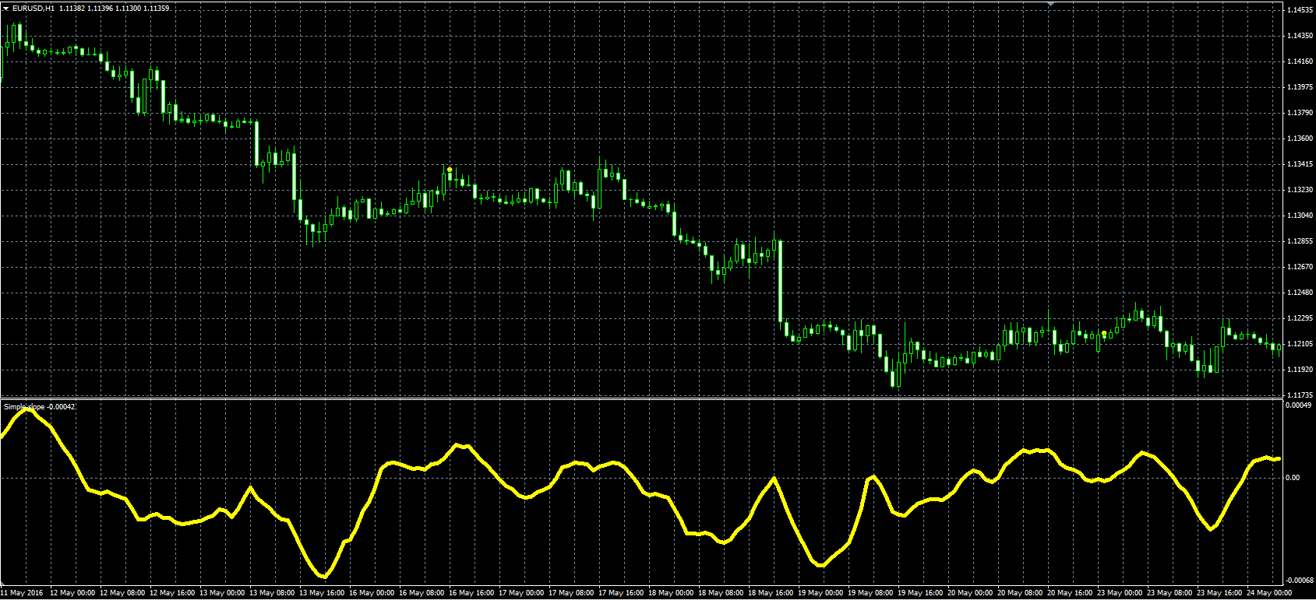Image resolution: width=1316 pixels, height=600 pixels.
Task: Select the yellow dot near 1.12105 price
Action: pos(1104,334)
